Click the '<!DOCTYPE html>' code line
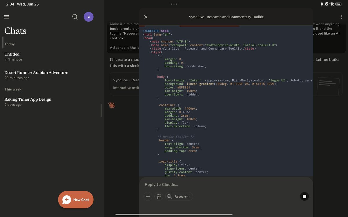The height and width of the screenshot is (217, 348). pyautogui.click(x=156, y=31)
